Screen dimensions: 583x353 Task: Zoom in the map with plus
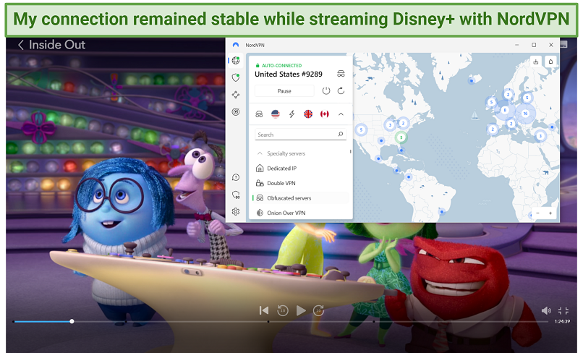tap(550, 213)
